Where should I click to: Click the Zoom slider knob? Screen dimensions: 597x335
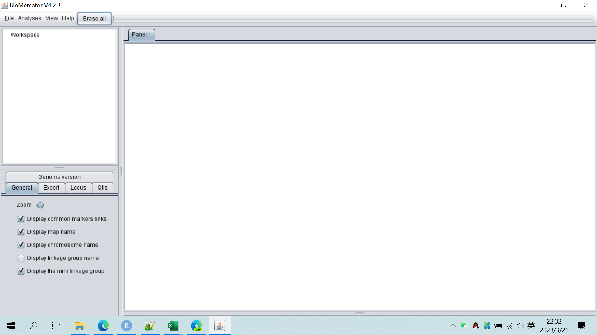point(40,205)
